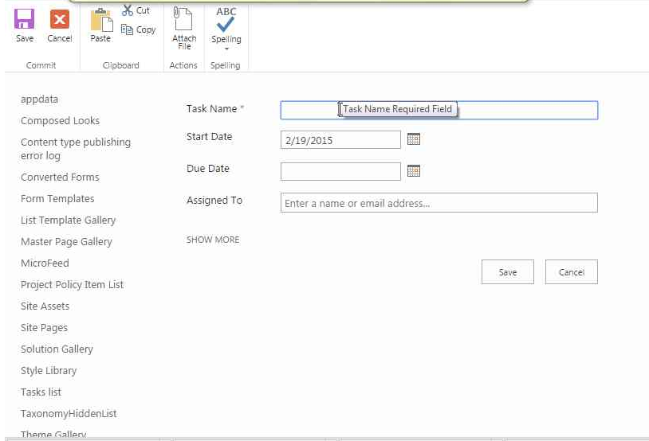Open the appdata link
649x441 pixels.
click(39, 100)
